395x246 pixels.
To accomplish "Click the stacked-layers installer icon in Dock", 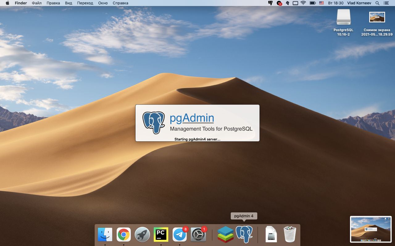I will click(226, 235).
